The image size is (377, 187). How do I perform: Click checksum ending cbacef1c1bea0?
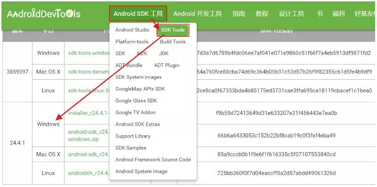pos(284,90)
